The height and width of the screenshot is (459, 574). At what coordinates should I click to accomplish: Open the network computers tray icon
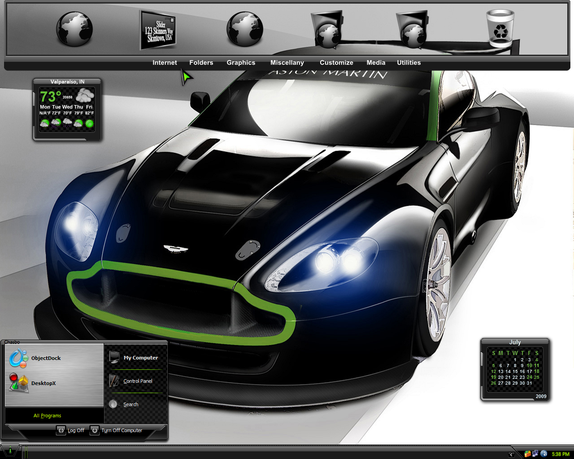535,454
